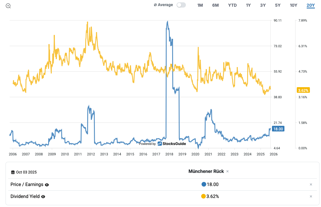Select the 20Y time range
The width and height of the screenshot is (321, 207).
[x=310, y=5]
